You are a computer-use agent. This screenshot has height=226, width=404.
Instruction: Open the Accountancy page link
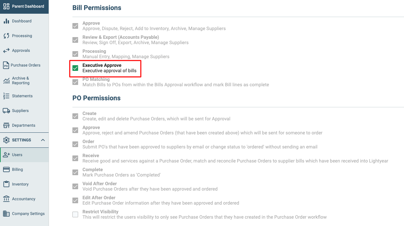click(24, 199)
